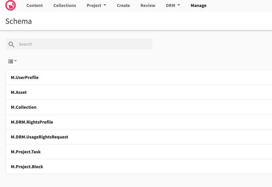Viewport: 272px width, 187px height.
Task: Open the Collections menu
Action: coord(65,5)
